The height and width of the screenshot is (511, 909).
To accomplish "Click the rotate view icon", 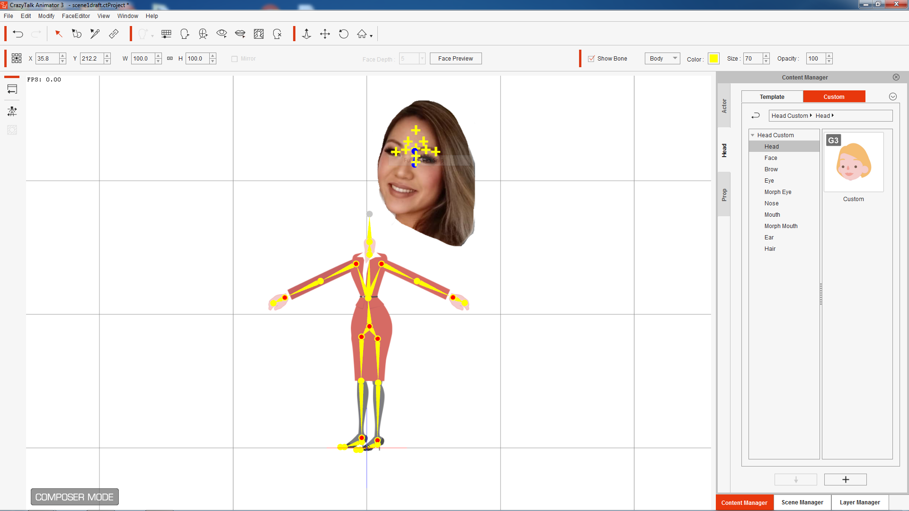I will 344,34.
